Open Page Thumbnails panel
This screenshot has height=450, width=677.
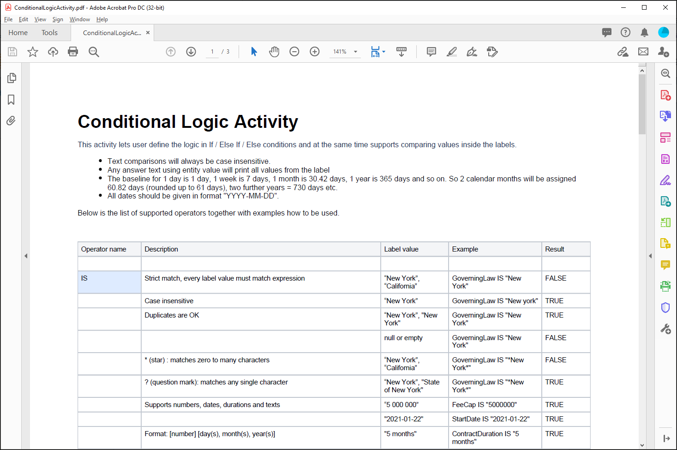tap(12, 78)
